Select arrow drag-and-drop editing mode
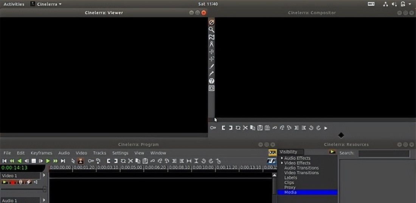 73,161
